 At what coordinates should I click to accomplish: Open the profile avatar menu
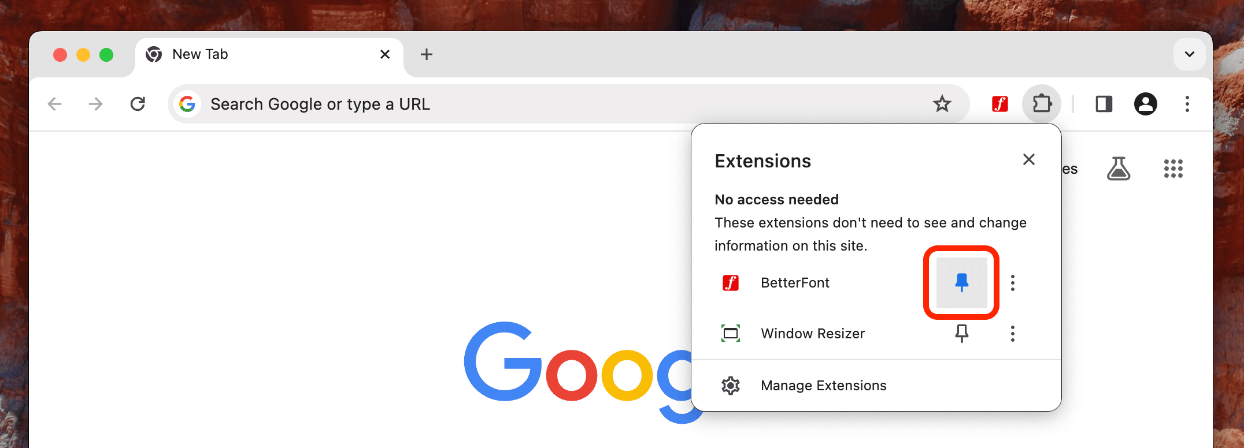(x=1145, y=104)
